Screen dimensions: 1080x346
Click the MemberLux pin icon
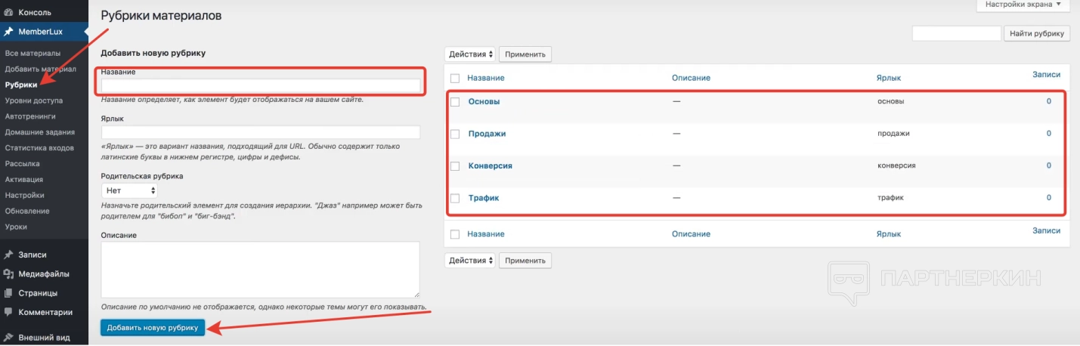(x=8, y=32)
